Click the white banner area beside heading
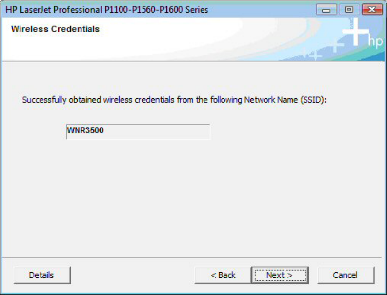 pos(173,37)
